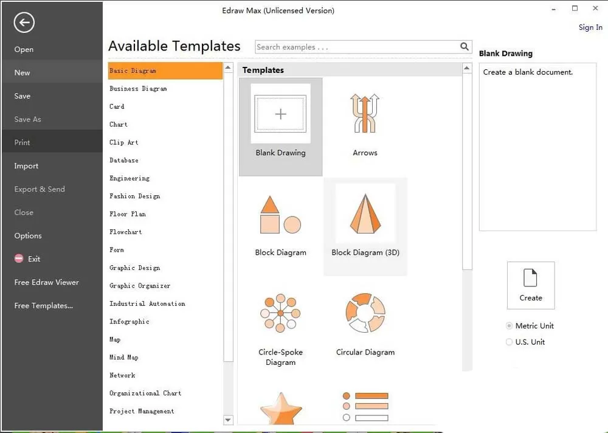Click category list scroll-up arrow

[x=228, y=68]
